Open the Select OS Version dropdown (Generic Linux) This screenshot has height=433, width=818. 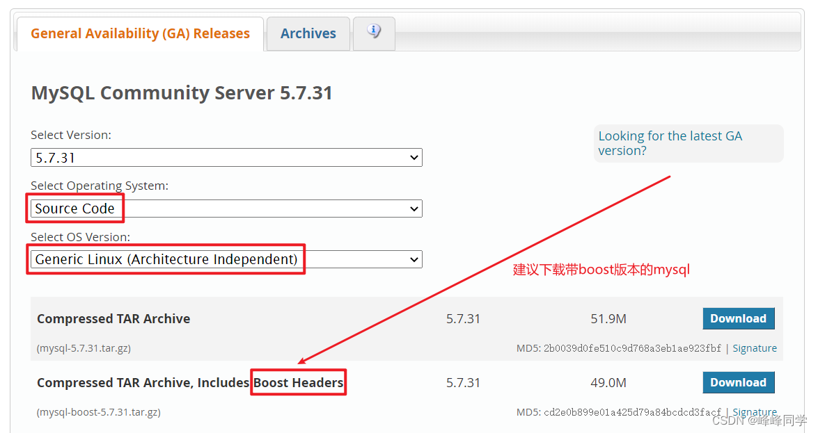click(226, 259)
